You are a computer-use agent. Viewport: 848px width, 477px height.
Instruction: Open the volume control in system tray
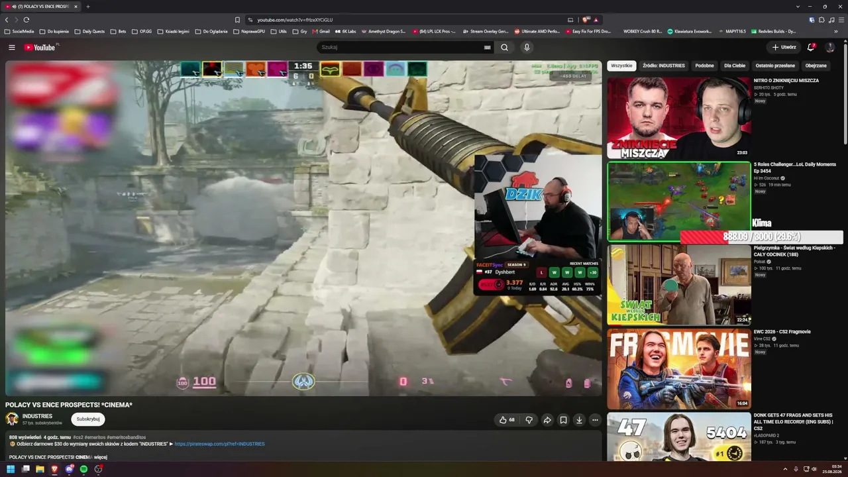pos(814,469)
